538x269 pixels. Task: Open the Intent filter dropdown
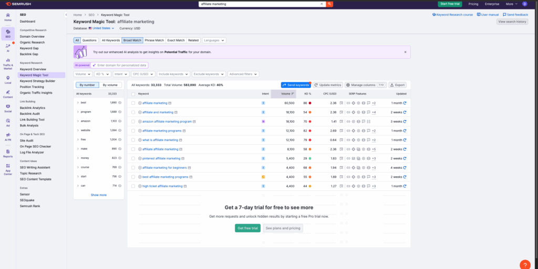tap(121, 74)
